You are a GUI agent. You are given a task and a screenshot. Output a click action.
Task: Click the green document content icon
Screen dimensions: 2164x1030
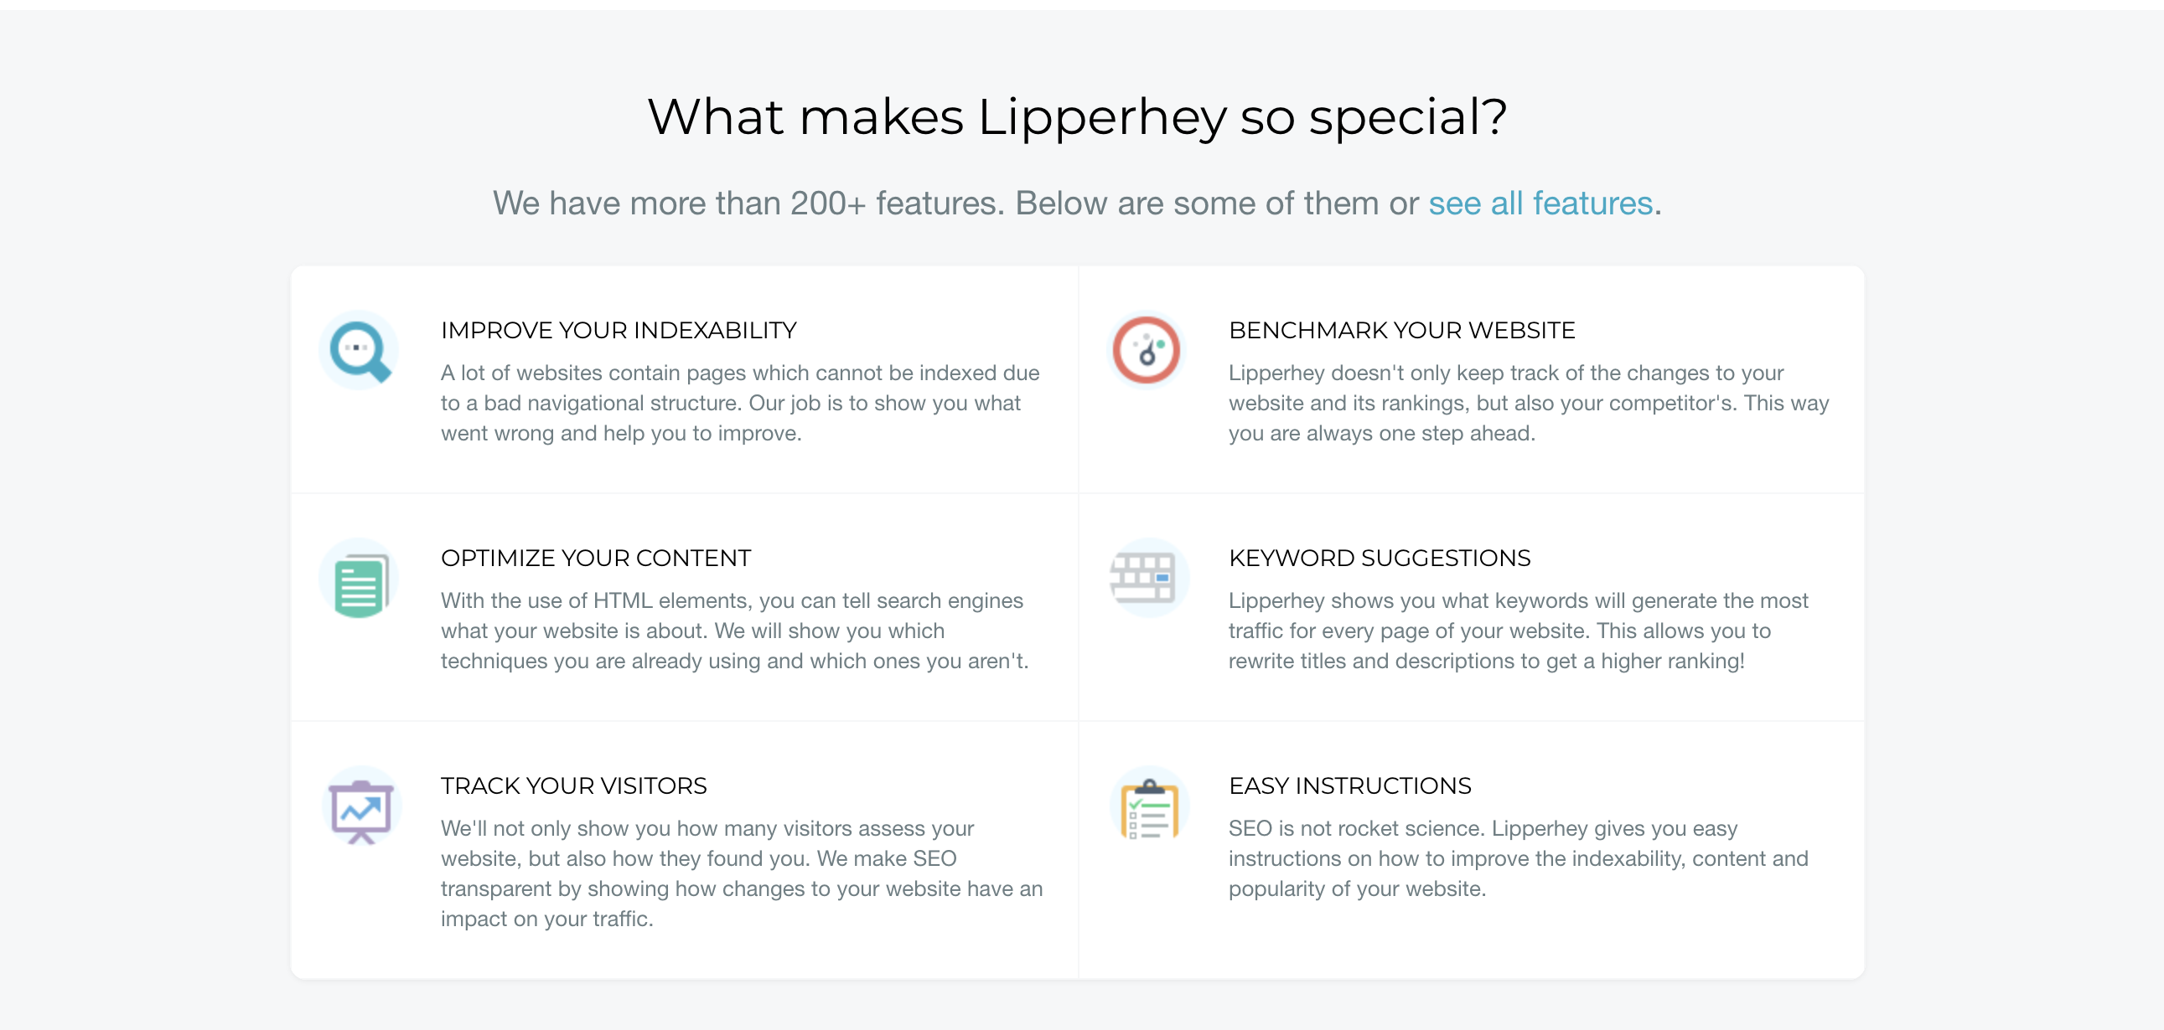click(x=359, y=579)
